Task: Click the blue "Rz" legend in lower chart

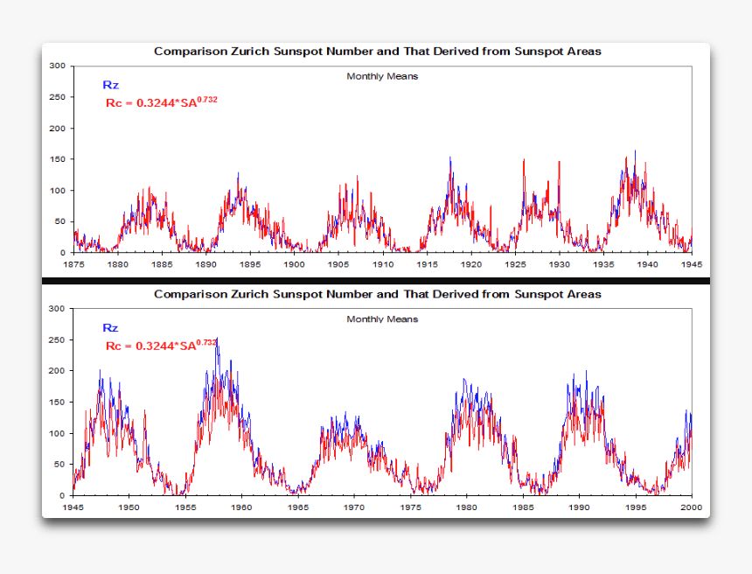Action: [x=110, y=328]
